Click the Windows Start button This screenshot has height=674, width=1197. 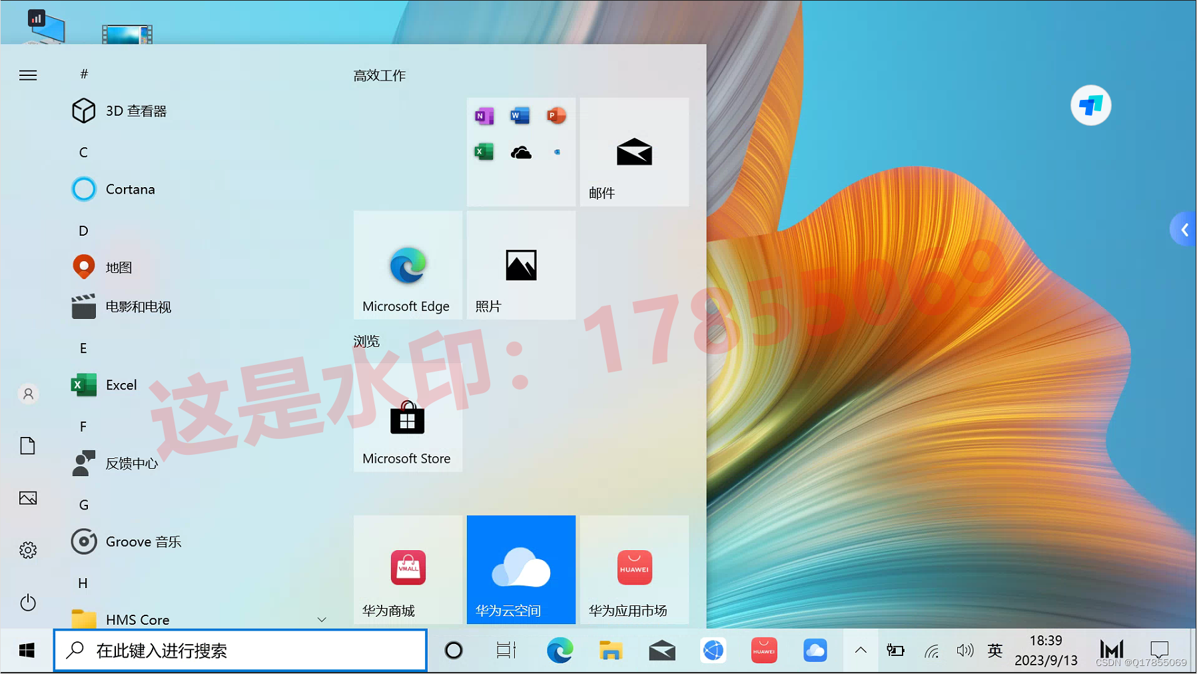pyautogui.click(x=27, y=651)
